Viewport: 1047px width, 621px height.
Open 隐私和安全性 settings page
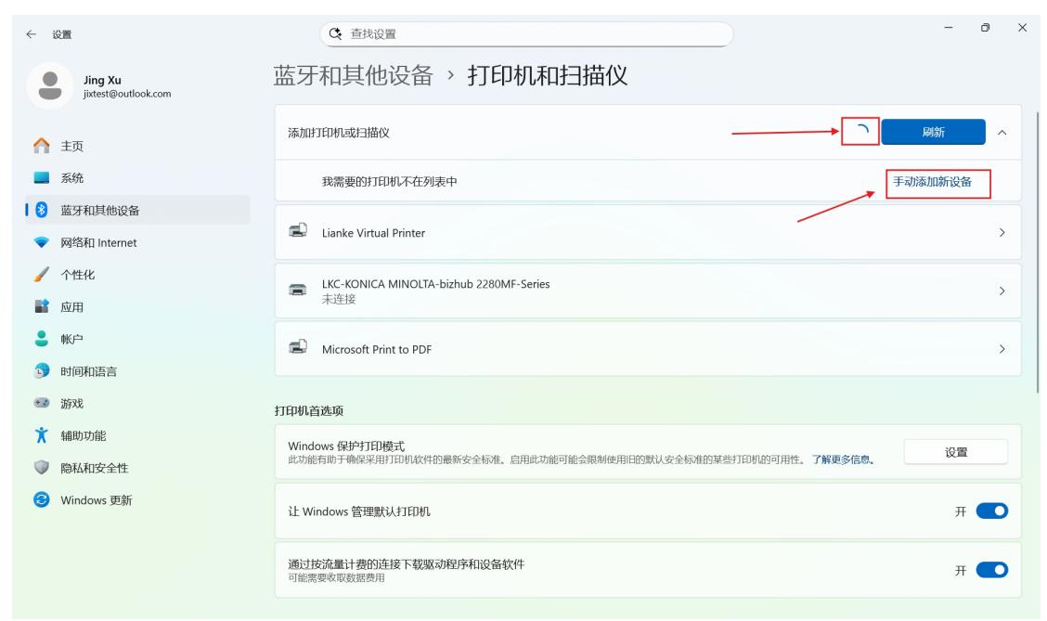(137, 468)
